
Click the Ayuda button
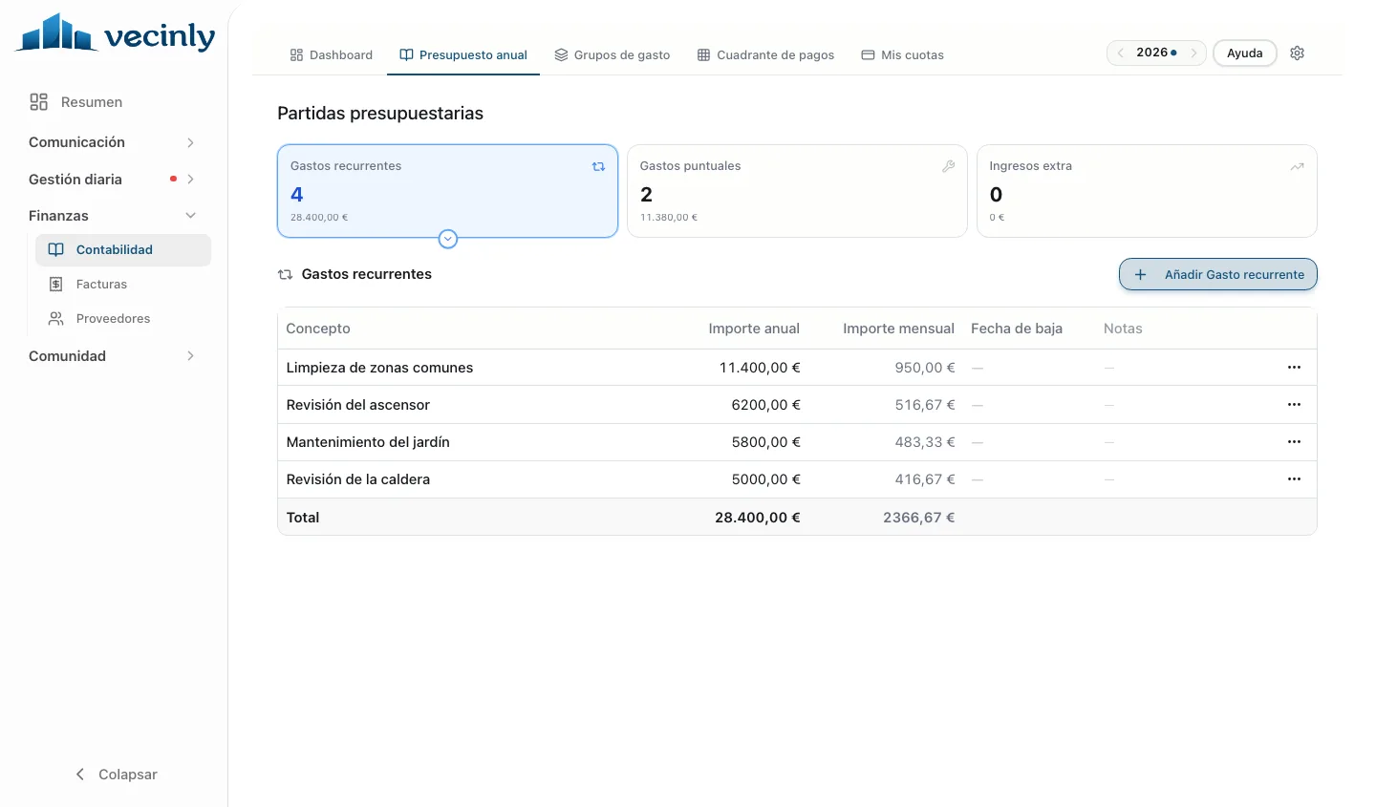(1245, 53)
